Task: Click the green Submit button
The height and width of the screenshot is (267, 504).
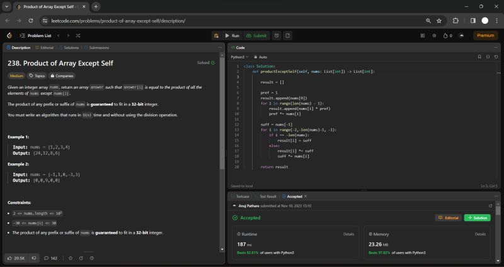Action: [x=256, y=36]
